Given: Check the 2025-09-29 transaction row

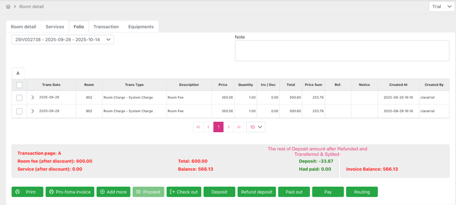Looking at the screenshot, I should (x=19, y=111).
